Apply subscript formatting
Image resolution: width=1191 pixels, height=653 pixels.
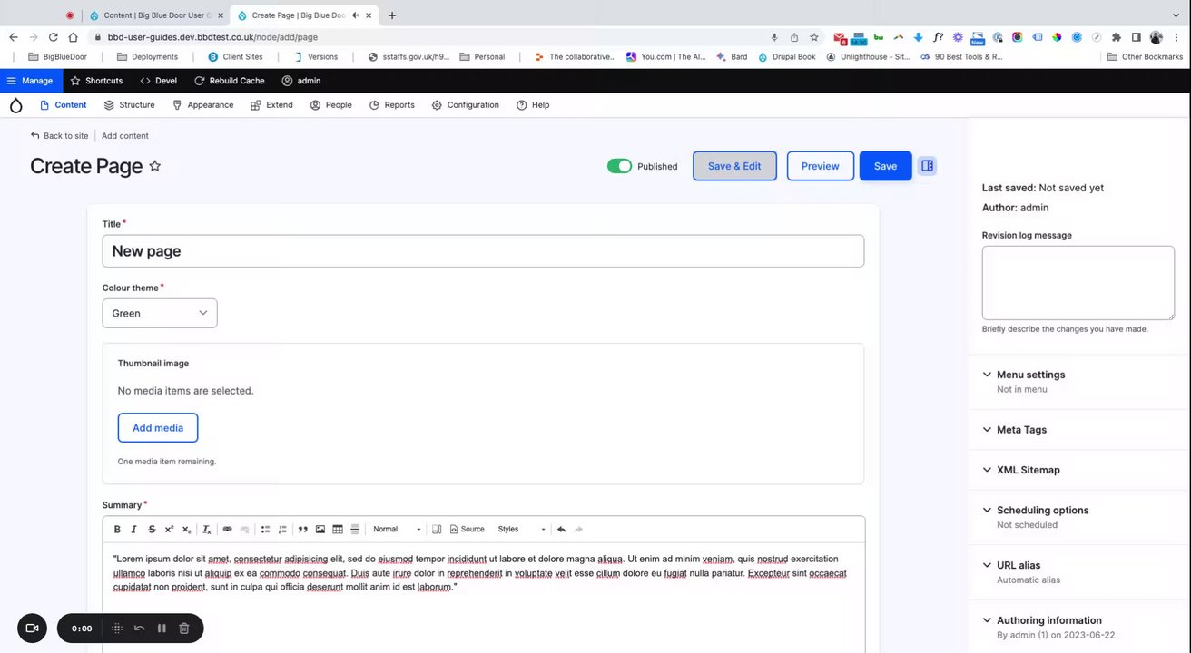click(x=186, y=530)
